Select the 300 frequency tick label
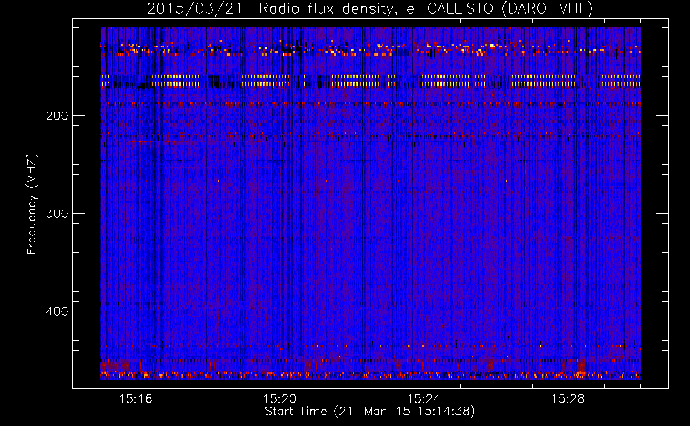Viewport: 690px width, 426px height. pos(57,213)
